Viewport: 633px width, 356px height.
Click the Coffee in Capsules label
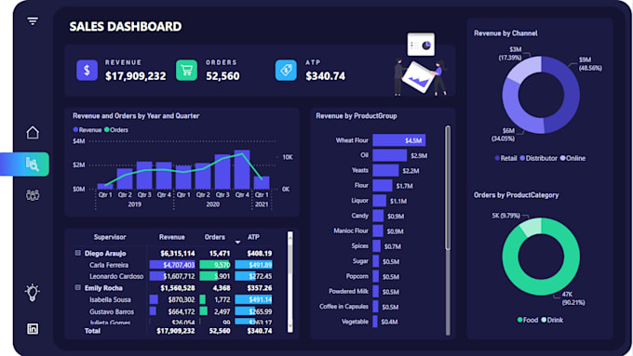tap(343, 307)
